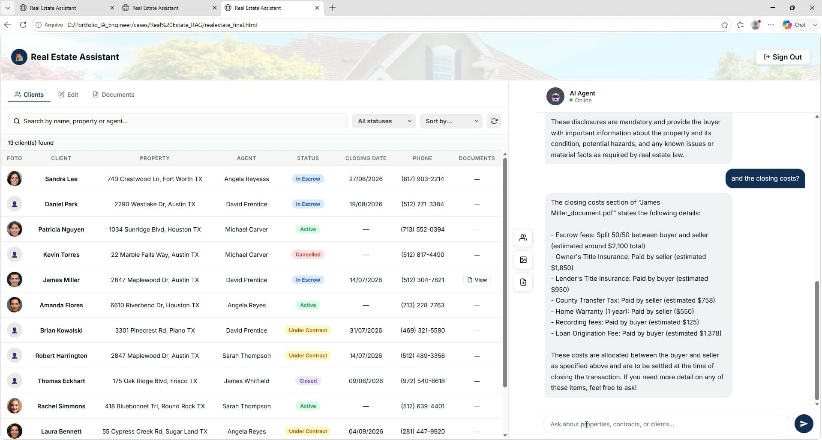Viewport: 822px width, 440px height.
Task: Click Thomas Eckhart's Closed status badge
Action: coord(308,381)
